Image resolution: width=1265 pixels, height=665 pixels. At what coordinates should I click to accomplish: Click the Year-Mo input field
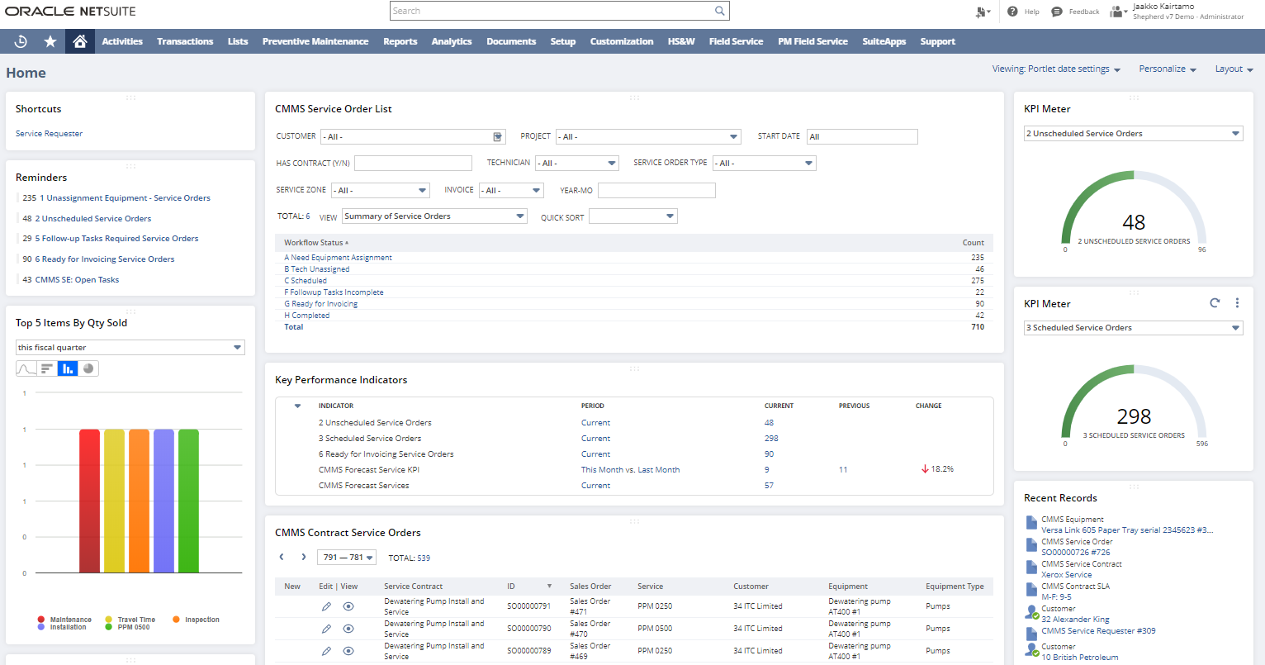[x=656, y=191]
